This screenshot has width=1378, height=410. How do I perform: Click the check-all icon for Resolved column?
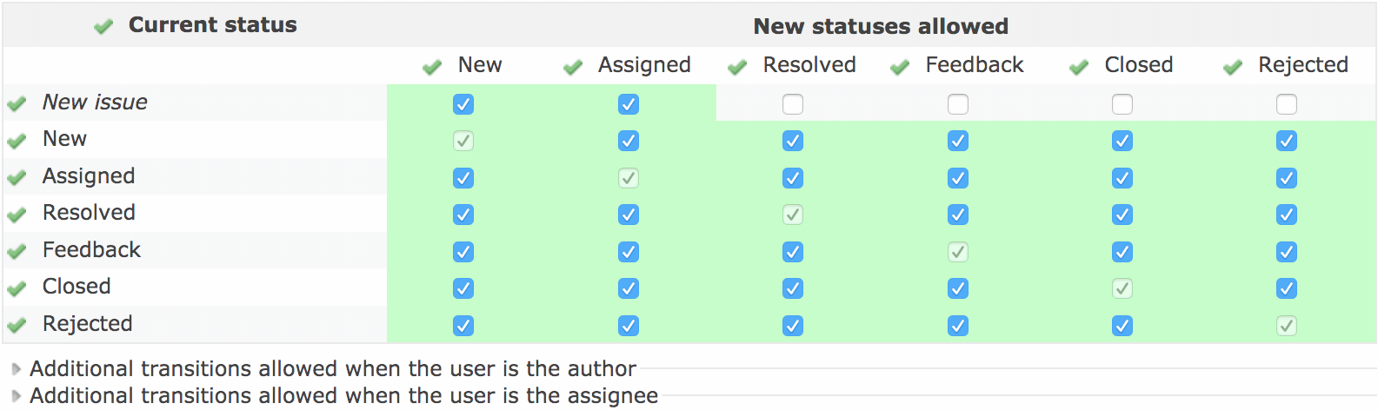pyautogui.click(x=737, y=67)
